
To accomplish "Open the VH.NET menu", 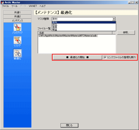I will coord(33,6).
